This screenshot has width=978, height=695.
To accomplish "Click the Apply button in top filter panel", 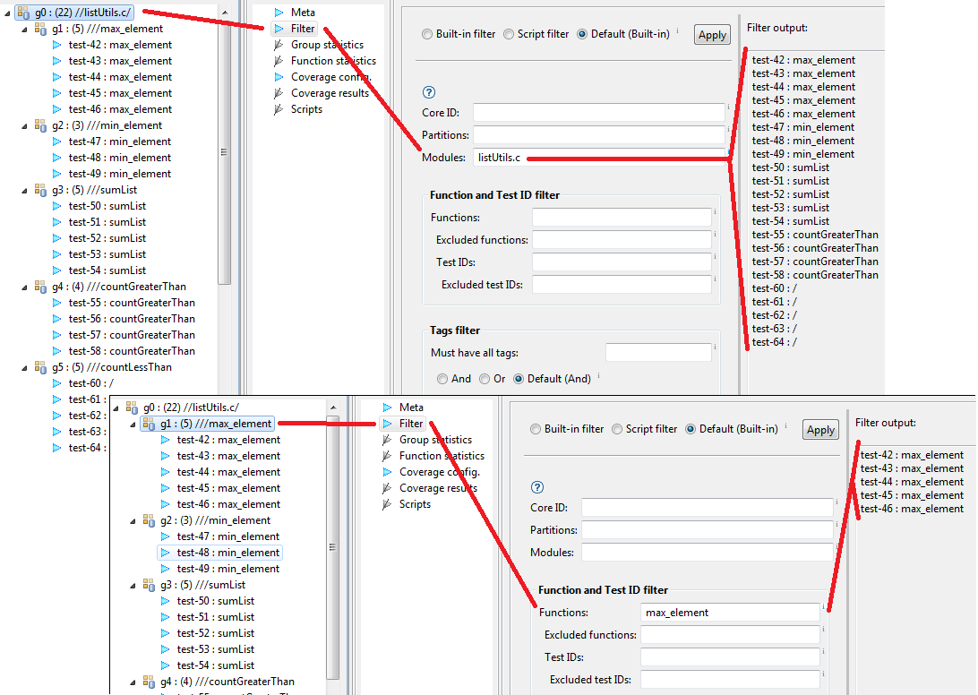I will click(x=712, y=35).
